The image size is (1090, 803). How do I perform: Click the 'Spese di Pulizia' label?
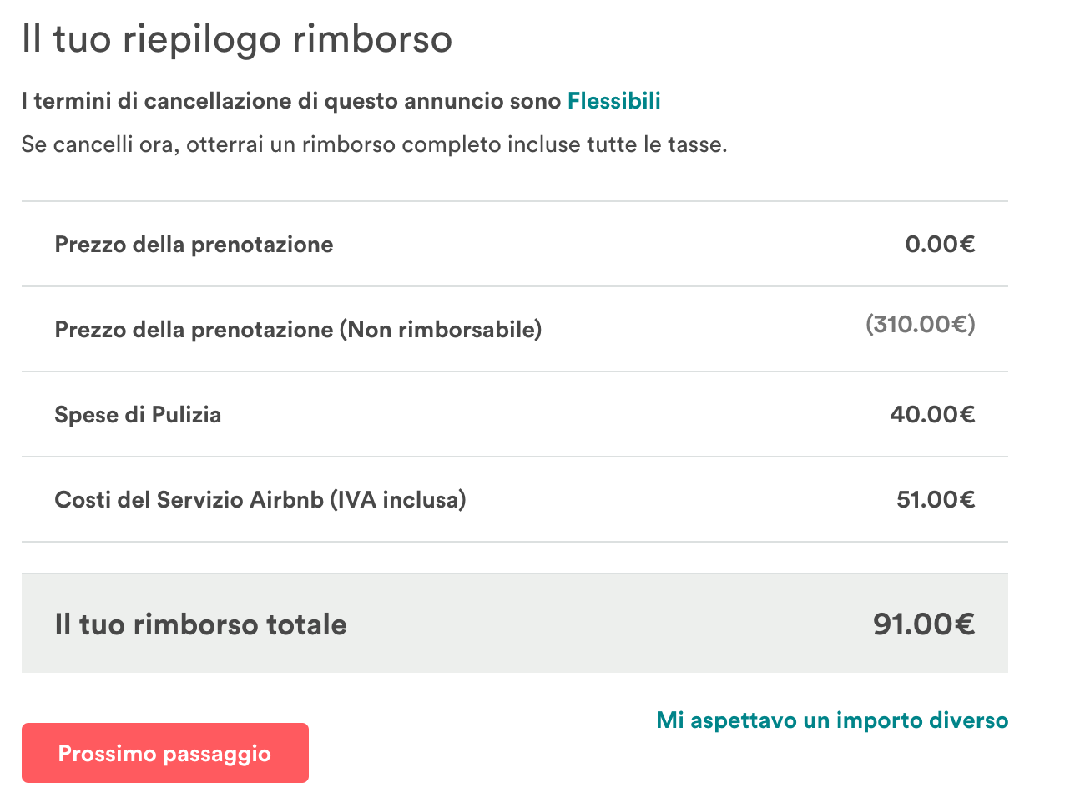[138, 415]
